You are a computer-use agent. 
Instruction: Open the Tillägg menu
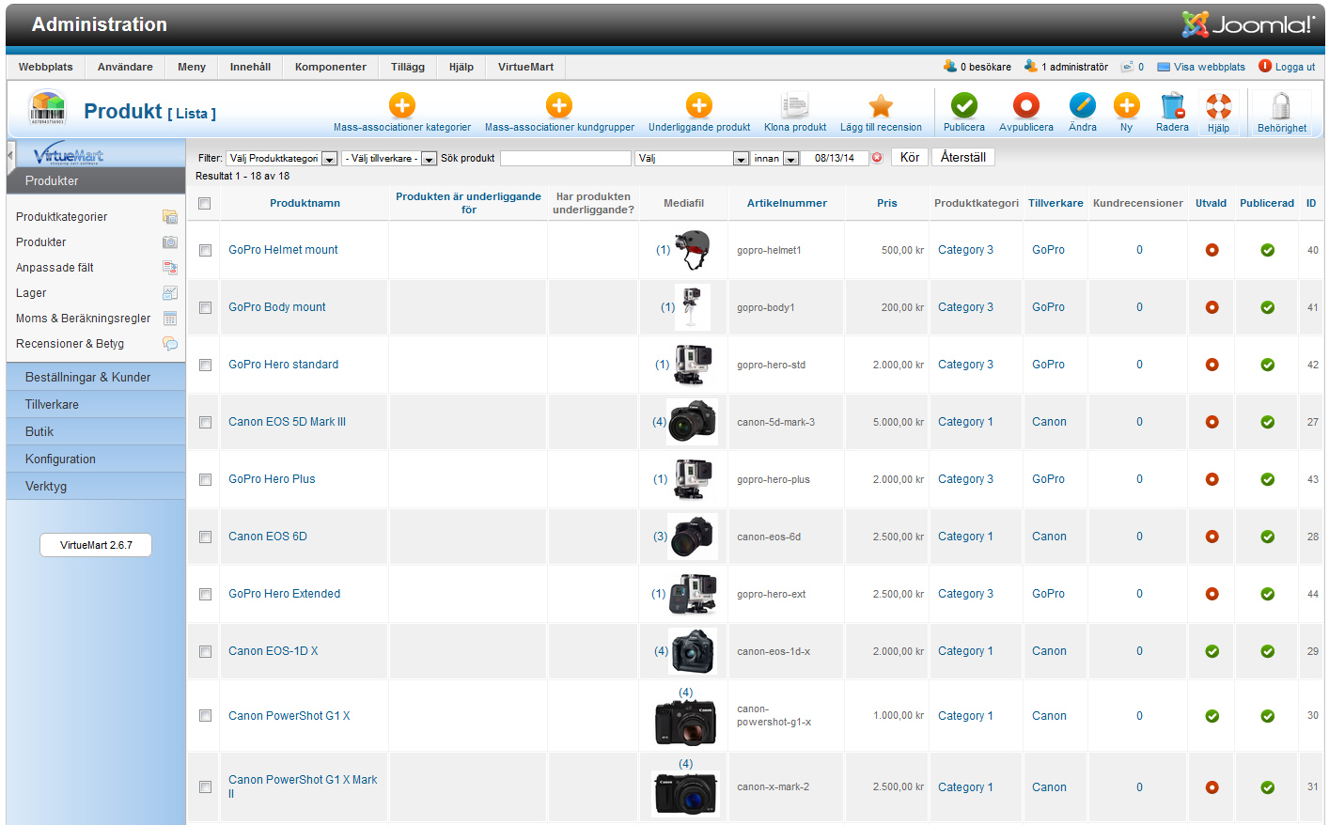click(x=408, y=67)
